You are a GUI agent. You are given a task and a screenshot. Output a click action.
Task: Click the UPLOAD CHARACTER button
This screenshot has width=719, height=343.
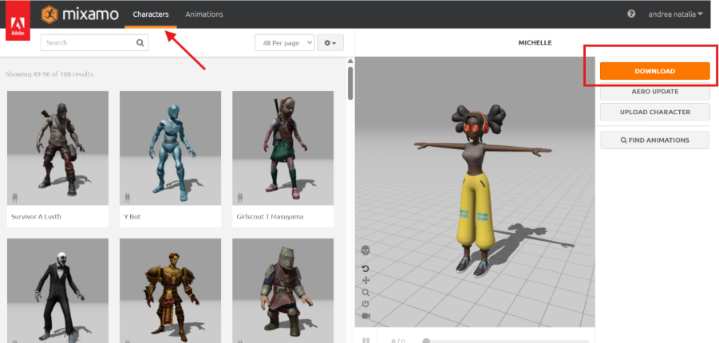click(655, 112)
